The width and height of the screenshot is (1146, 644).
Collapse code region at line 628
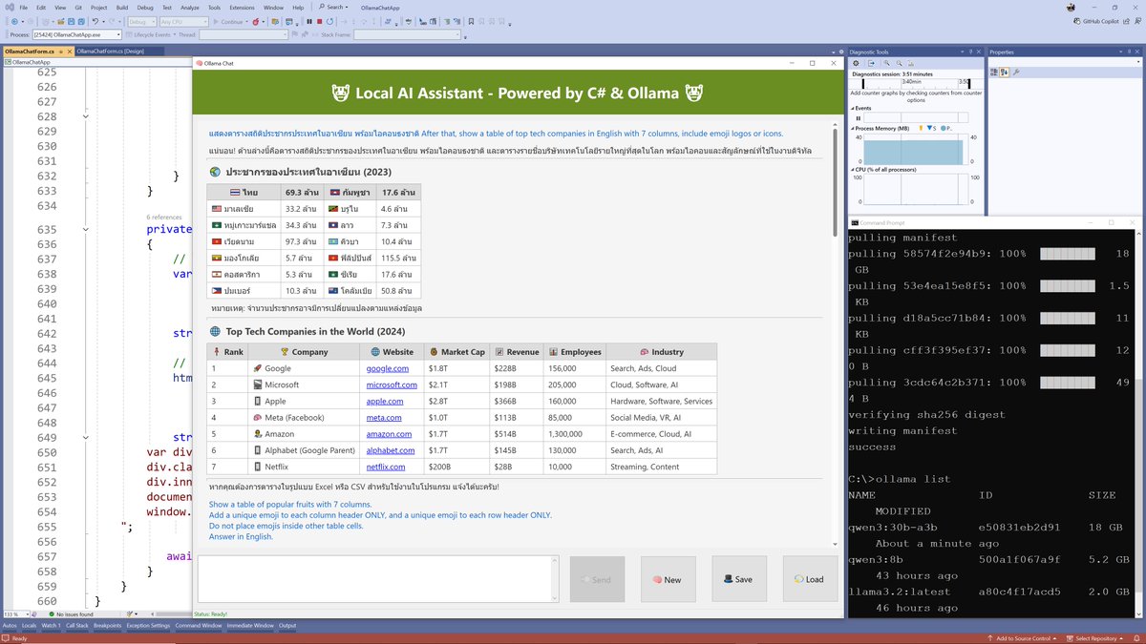point(85,116)
